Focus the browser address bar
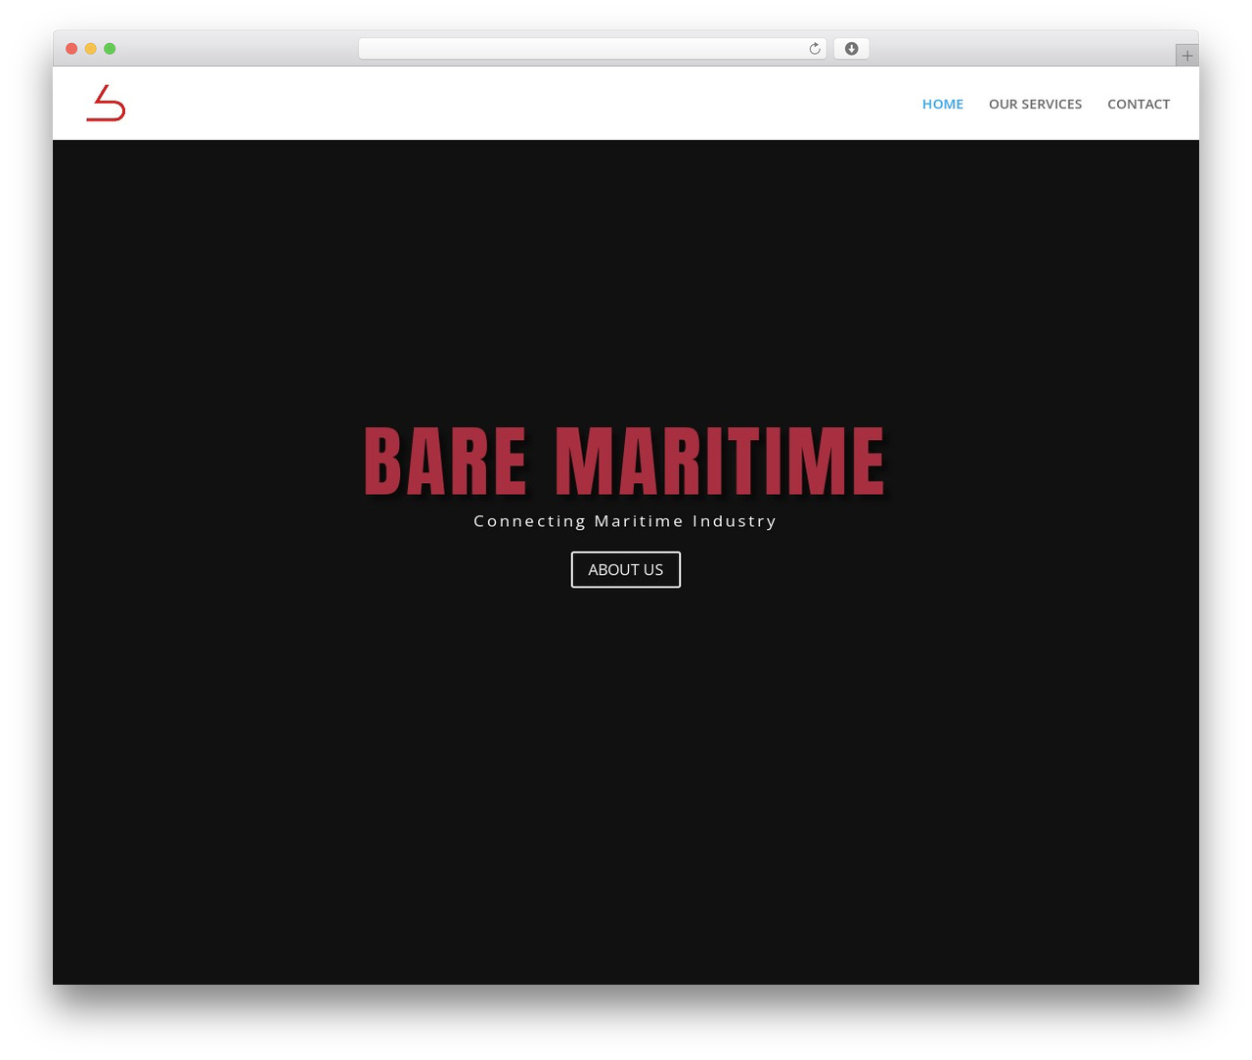The image size is (1252, 1060). pos(592,49)
